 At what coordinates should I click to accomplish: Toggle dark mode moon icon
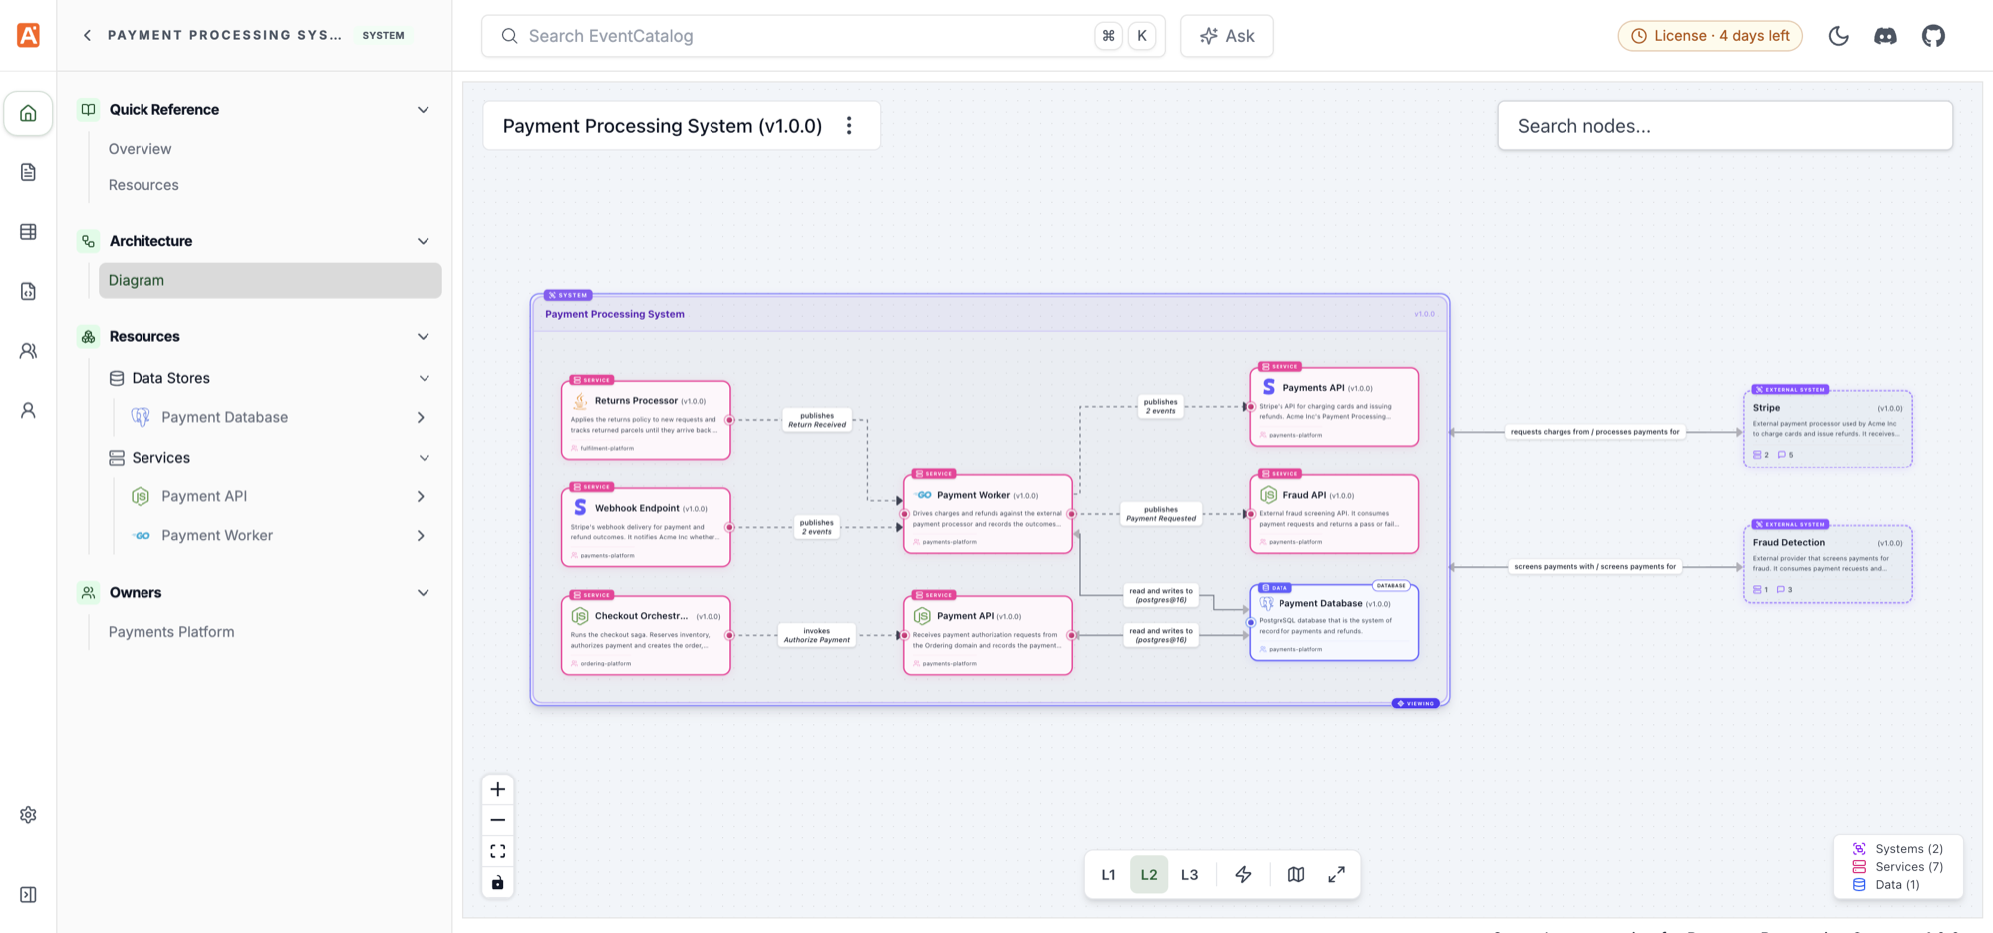tap(1839, 36)
